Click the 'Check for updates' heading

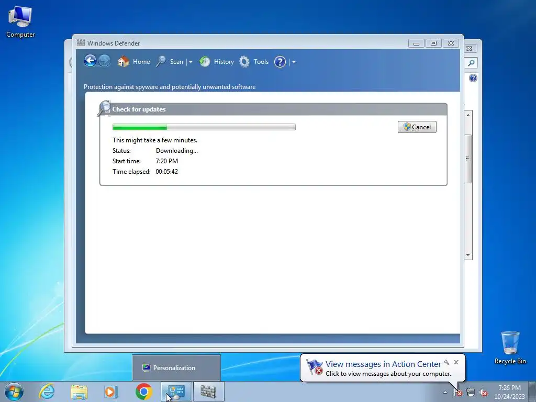tap(139, 109)
